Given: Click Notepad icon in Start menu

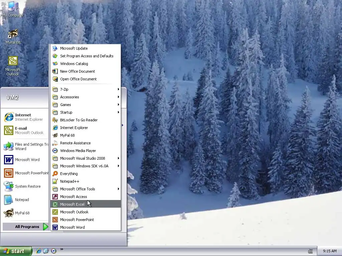Looking at the screenshot, I should pos(8,200).
